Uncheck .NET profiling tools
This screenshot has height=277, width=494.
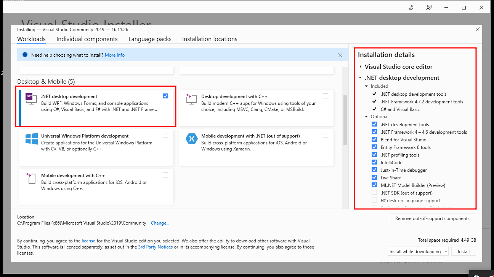374,155
